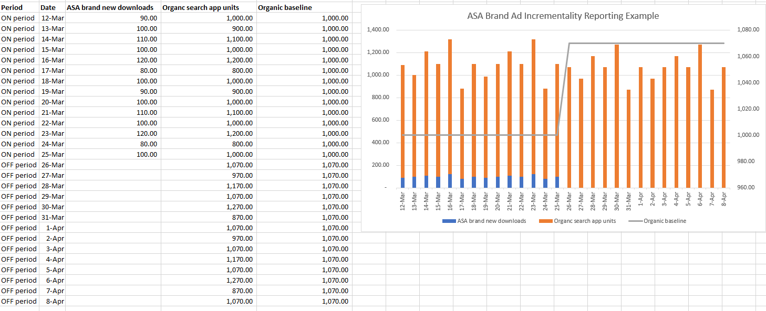Viewport: 766px width, 311px height.
Task: Click the orange chart bar for 23-Mar
Action: click(x=534, y=105)
